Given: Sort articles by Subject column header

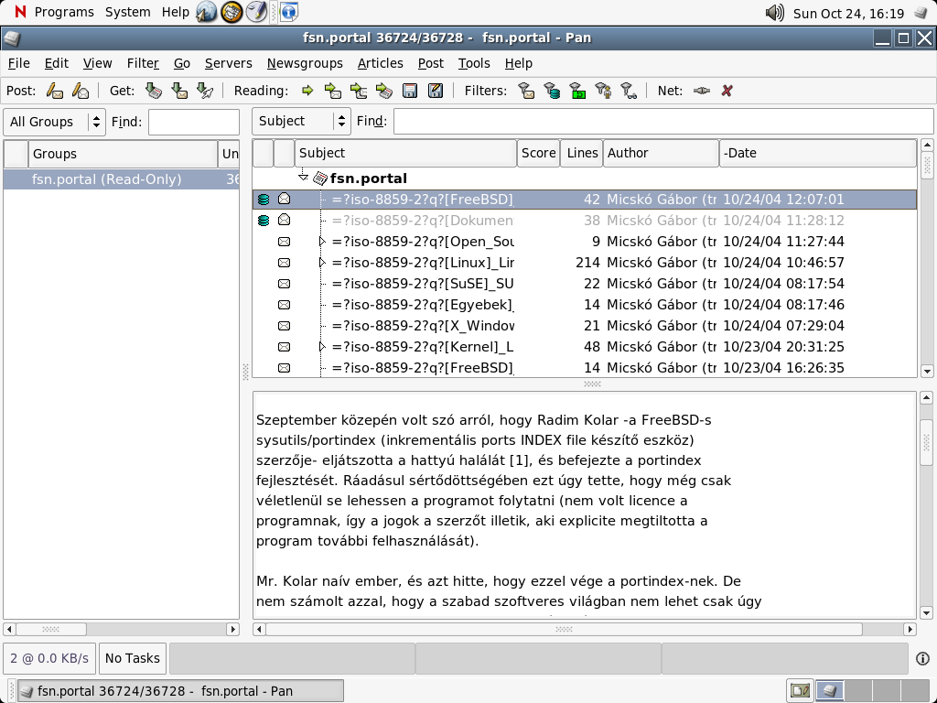Looking at the screenshot, I should click(x=405, y=153).
